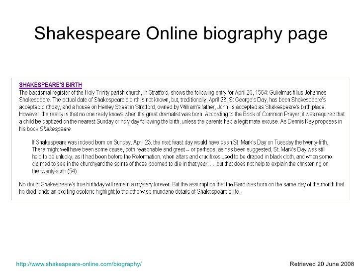Click the line starting 'he died lends an exciting esoteric'
Image resolution: width=362 pixels, height=272 pixels.
pos(130,192)
